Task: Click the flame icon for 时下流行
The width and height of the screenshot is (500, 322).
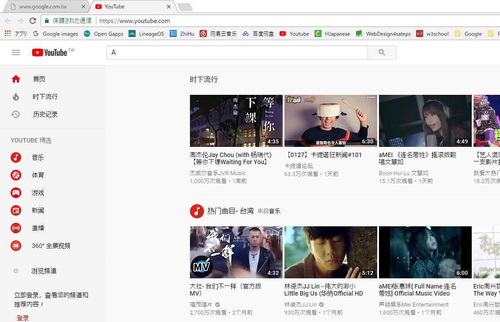Action: [x=16, y=97]
